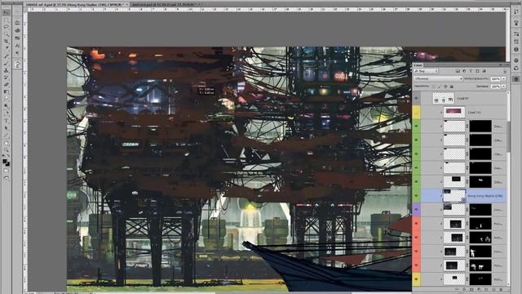Open the layer filter kind dropdown
This screenshot has width=522, height=294.
426,71
